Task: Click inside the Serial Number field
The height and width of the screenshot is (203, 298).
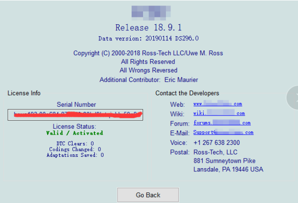Action: point(77,115)
